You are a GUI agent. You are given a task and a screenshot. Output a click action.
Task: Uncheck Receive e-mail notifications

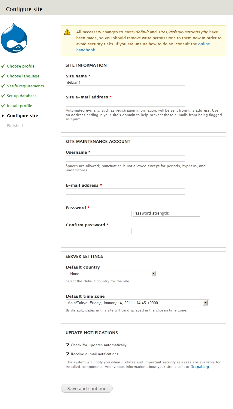point(68,354)
